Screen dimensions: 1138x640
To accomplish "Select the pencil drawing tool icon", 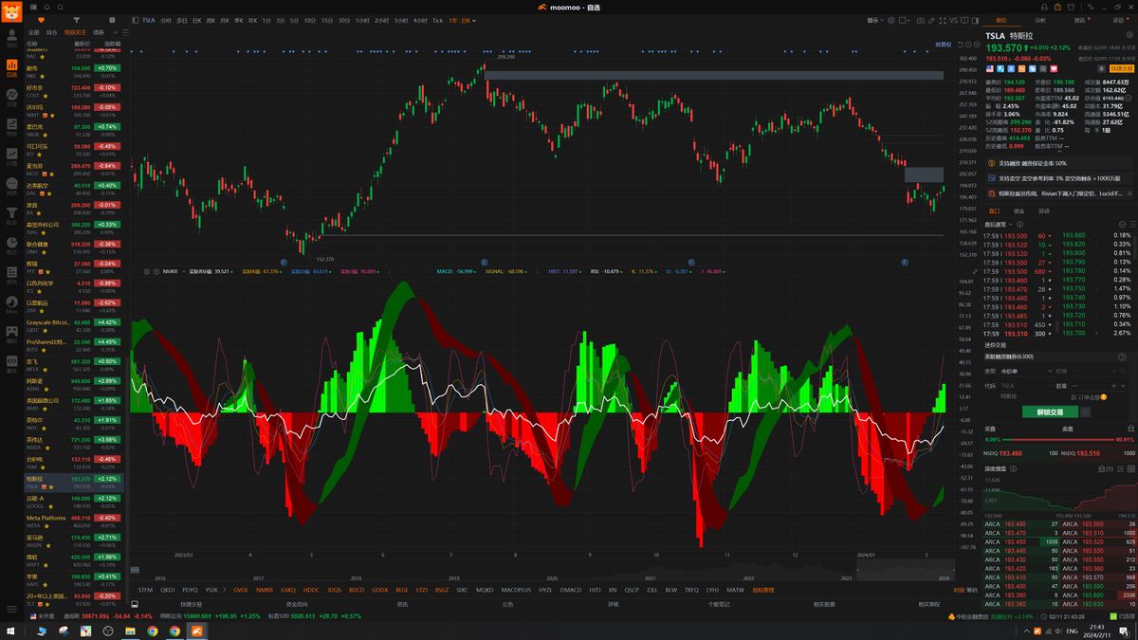I will (931, 20).
